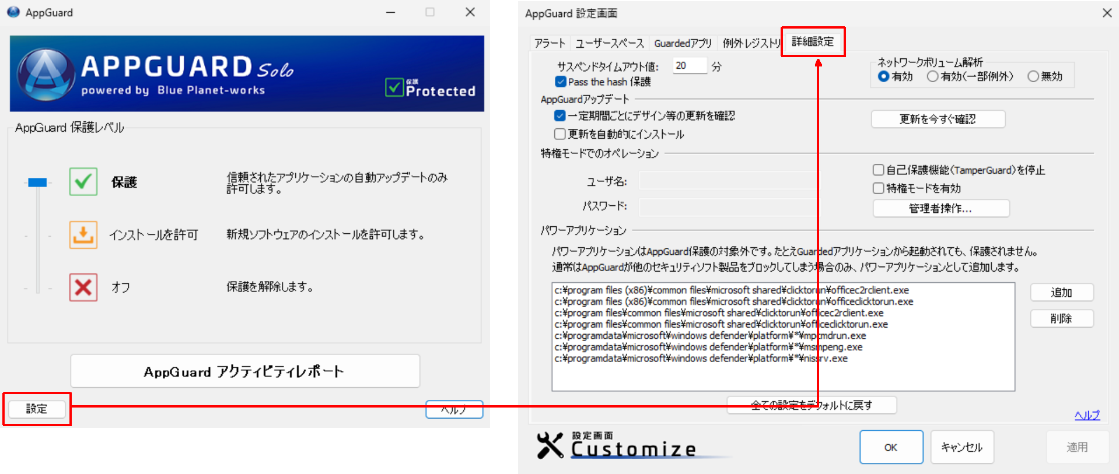Select the 有効 network volume radio button
1119x474 pixels.
pos(883,76)
